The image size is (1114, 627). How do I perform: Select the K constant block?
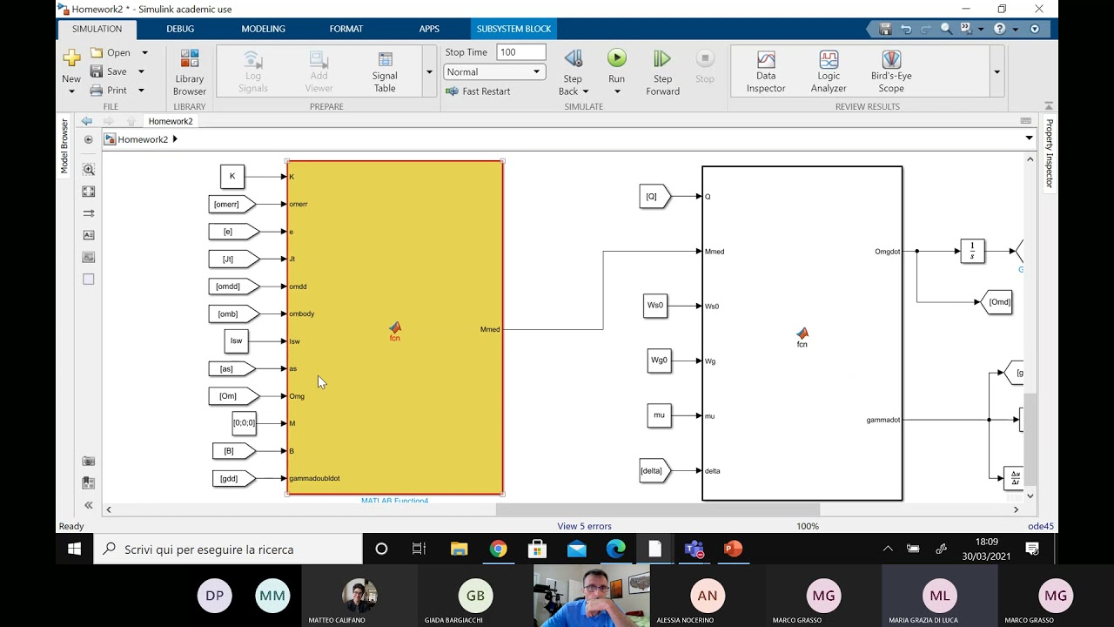pos(232,176)
